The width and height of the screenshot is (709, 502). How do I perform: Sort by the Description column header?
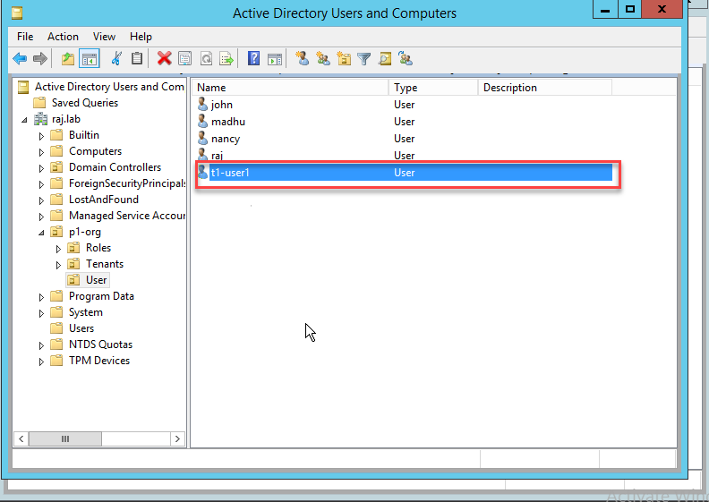coord(545,88)
